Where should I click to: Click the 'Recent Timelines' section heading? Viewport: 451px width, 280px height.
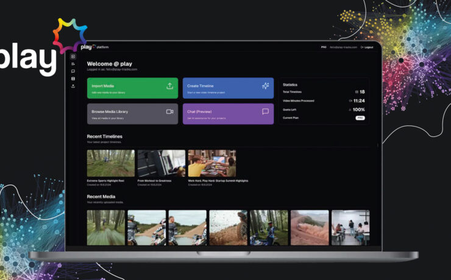click(x=105, y=136)
